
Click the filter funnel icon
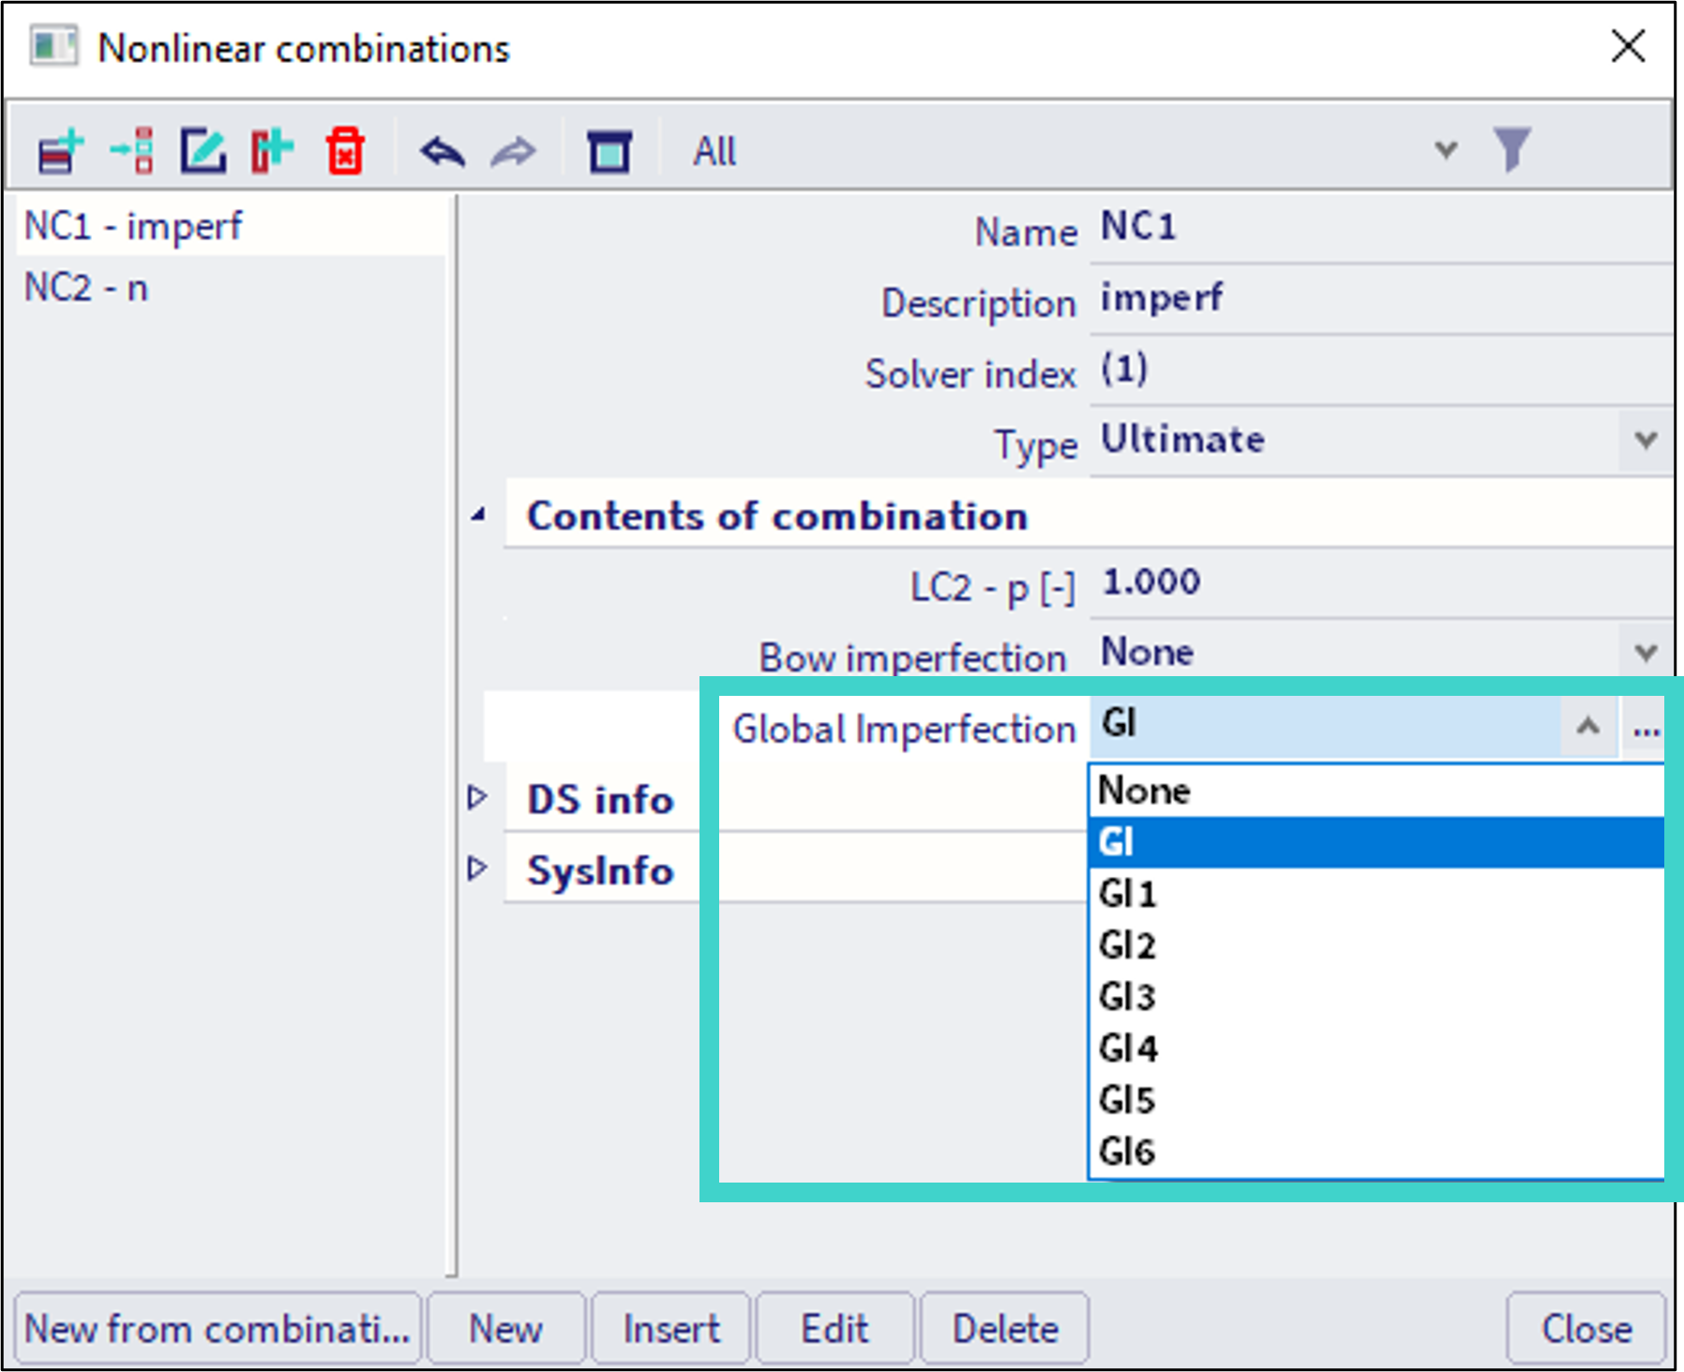coord(1511,149)
